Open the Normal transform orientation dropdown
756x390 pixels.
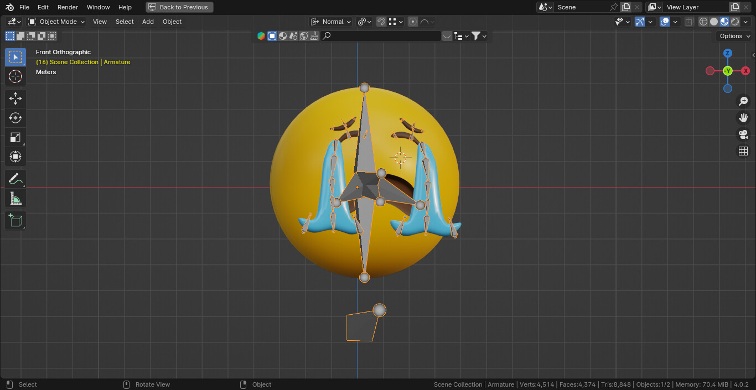coord(331,22)
